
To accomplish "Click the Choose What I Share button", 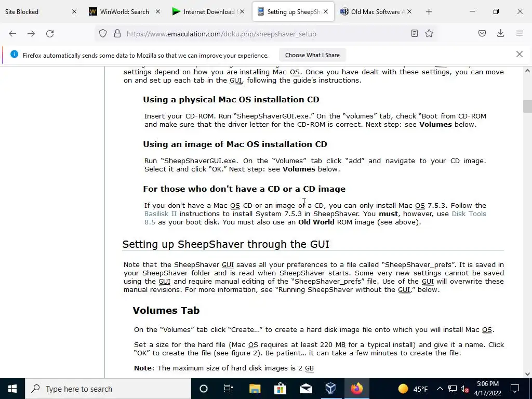I will pos(312,55).
